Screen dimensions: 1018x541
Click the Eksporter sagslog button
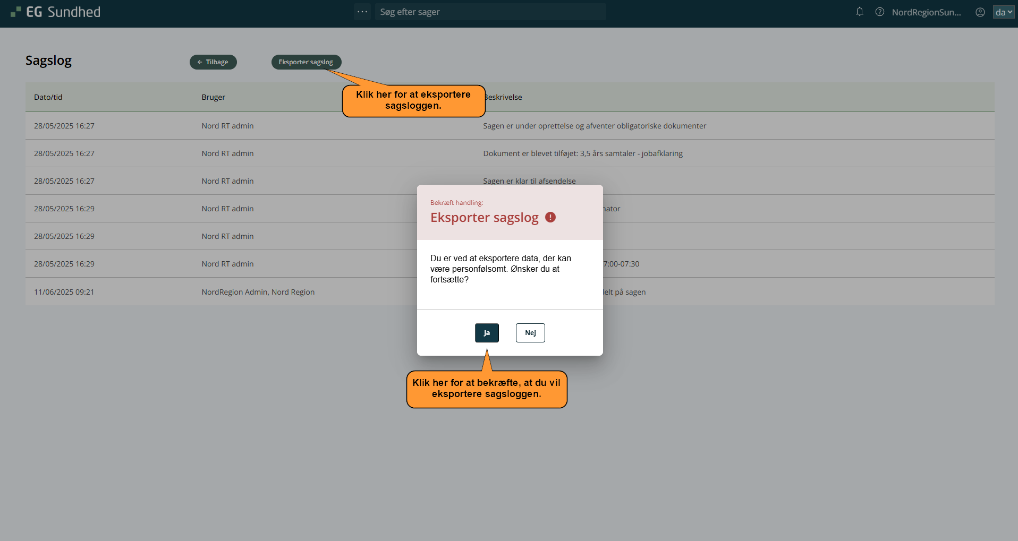306,62
